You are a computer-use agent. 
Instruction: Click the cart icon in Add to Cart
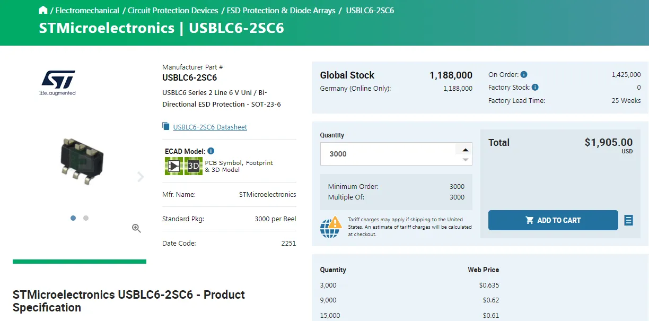529,220
